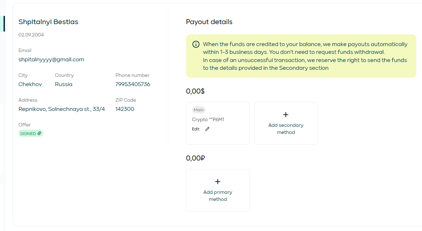The image size is (422, 231).
Task: Click the ZIP code value 142300
Action: [125, 109]
